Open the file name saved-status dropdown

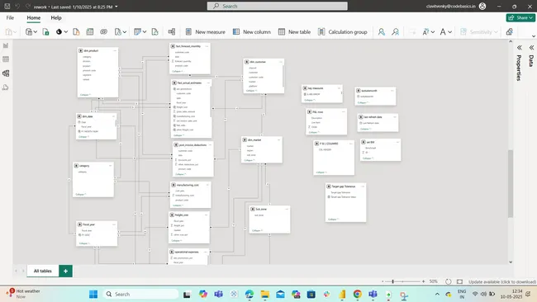116,7
